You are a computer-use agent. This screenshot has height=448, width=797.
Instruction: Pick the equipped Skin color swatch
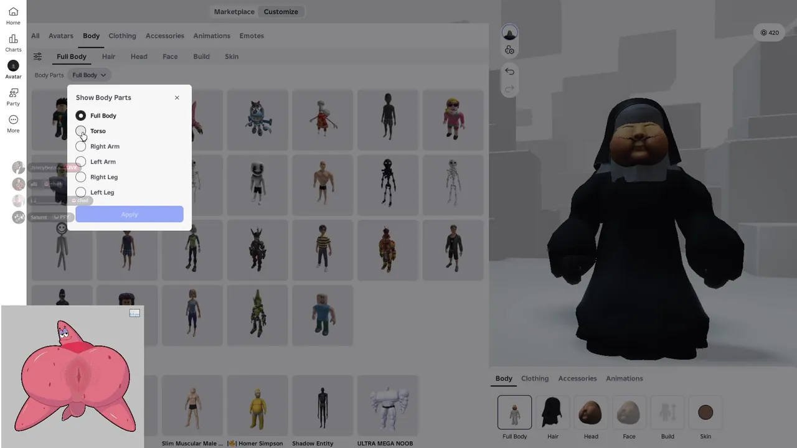coord(705,412)
